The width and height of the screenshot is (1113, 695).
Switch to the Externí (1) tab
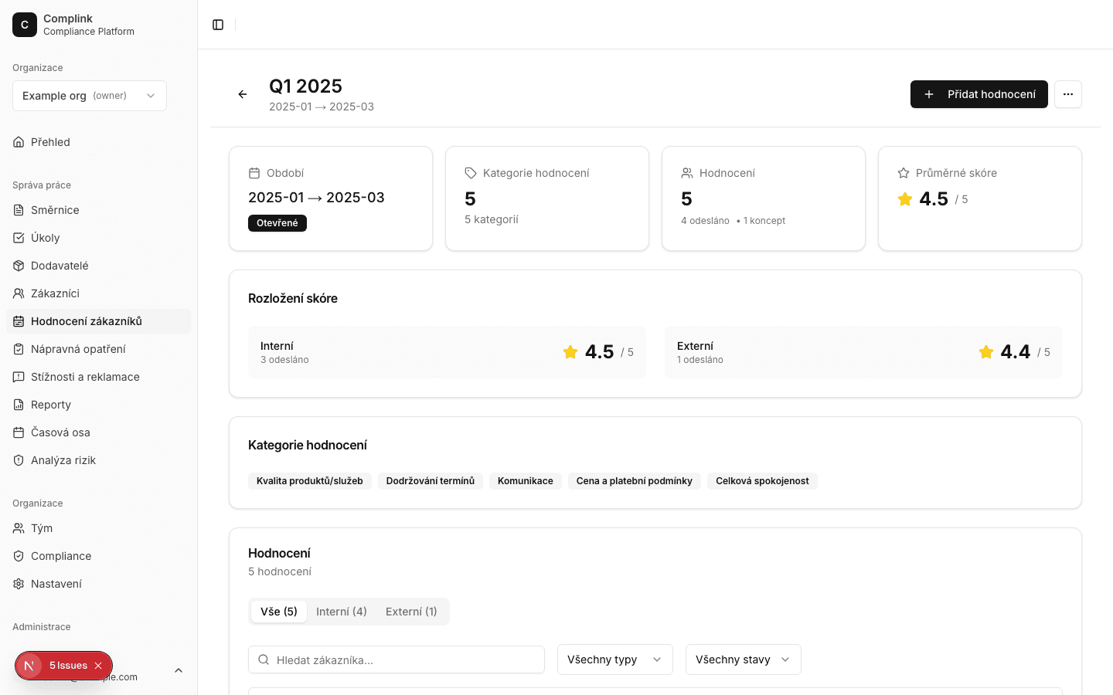[x=411, y=612]
